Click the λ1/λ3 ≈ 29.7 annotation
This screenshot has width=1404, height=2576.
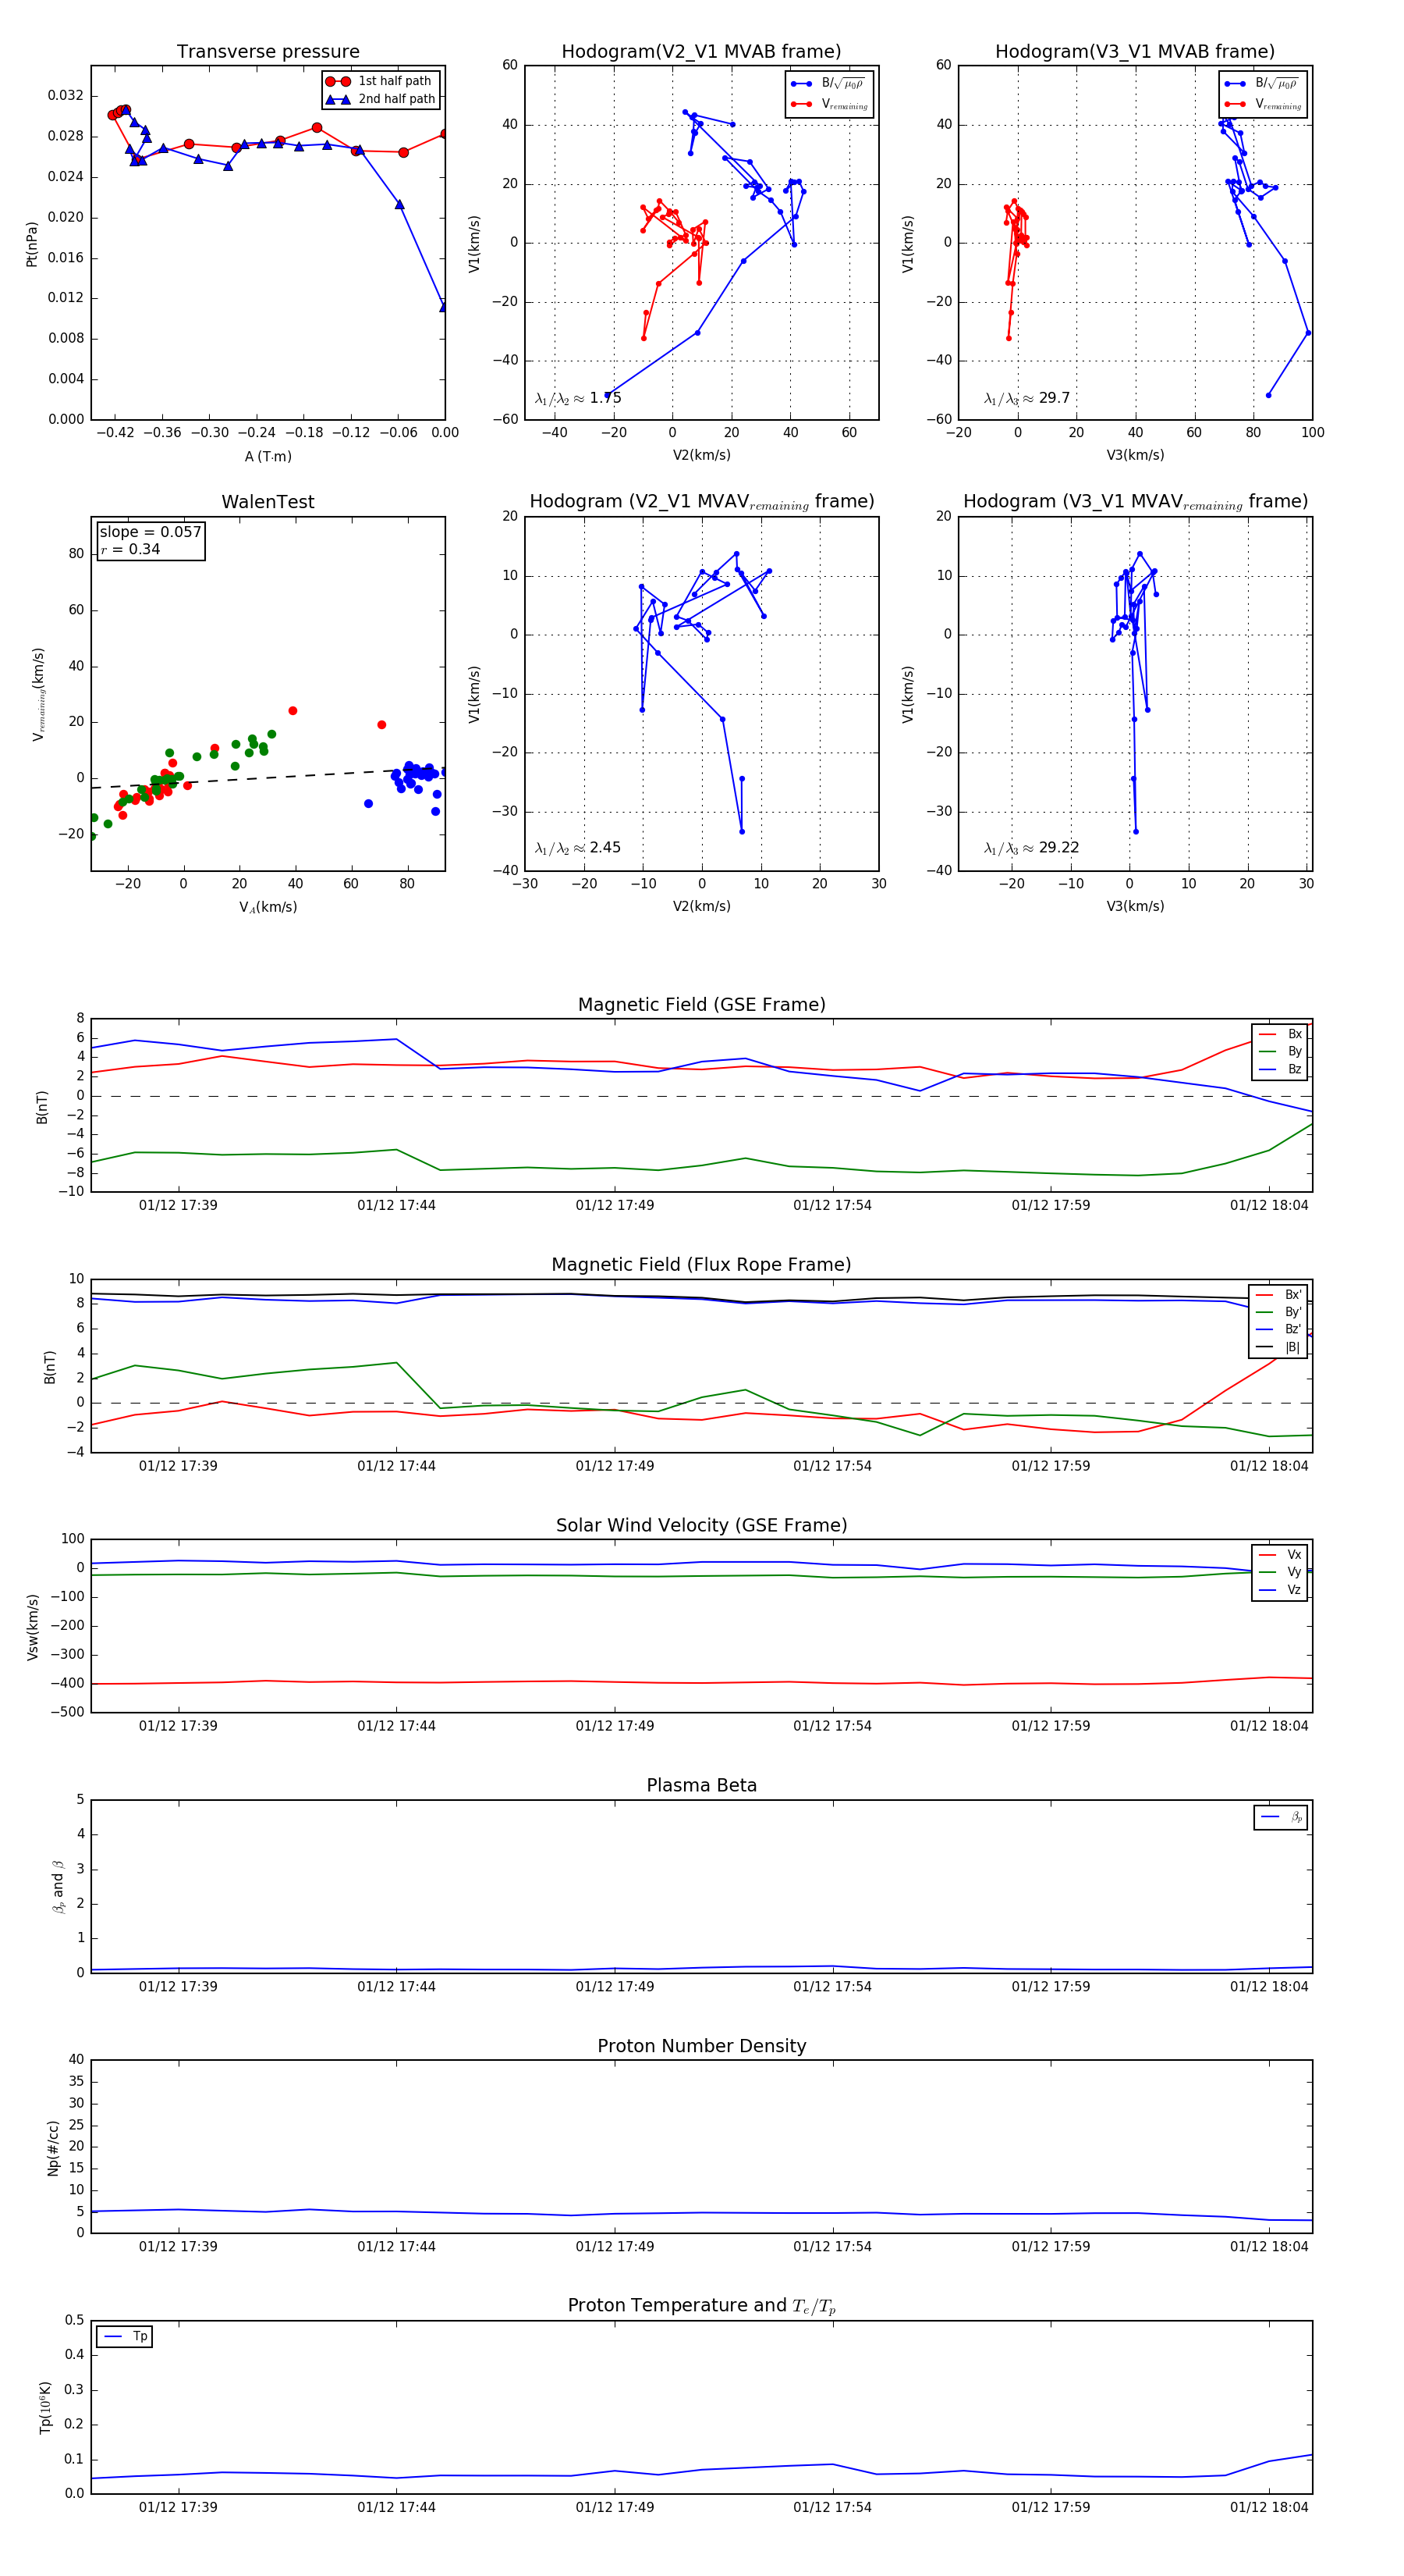point(1026,398)
